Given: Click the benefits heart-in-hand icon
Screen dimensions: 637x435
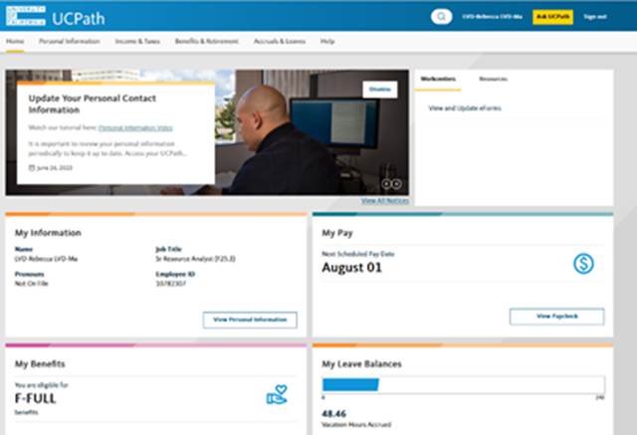Looking at the screenshot, I should pos(277,395).
